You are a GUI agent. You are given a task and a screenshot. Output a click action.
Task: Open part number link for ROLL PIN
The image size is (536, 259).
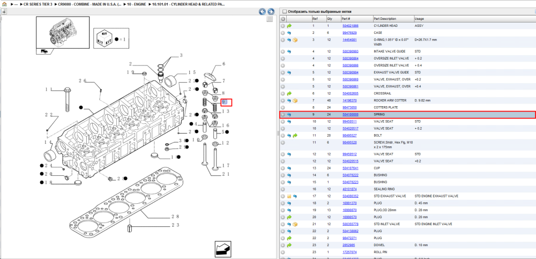coord(349,252)
